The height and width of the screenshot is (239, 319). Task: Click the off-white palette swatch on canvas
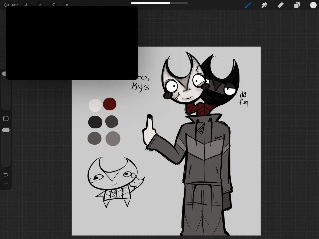click(x=95, y=105)
